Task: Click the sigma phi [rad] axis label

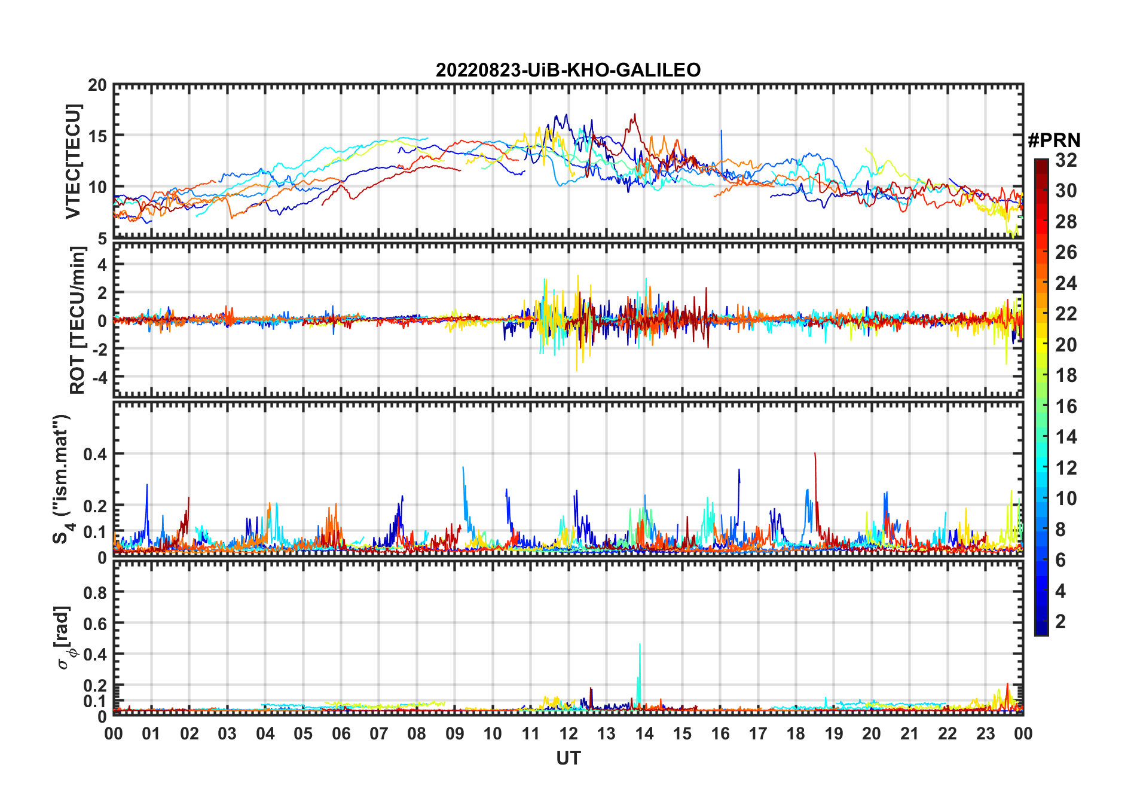Action: point(64,637)
